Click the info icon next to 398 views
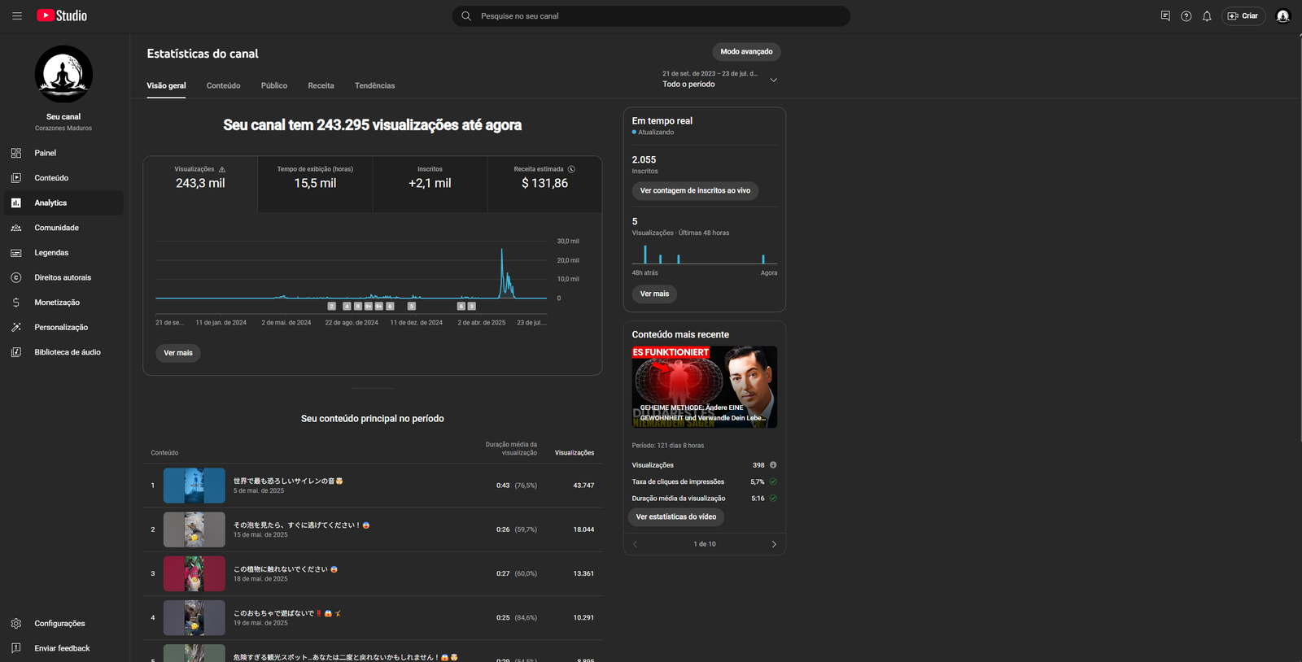This screenshot has width=1302, height=662. coord(773,465)
